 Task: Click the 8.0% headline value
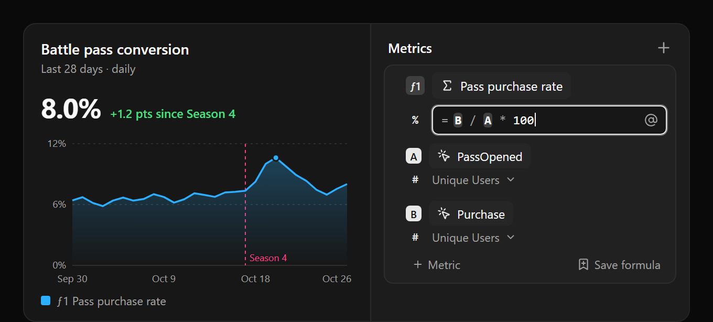tap(71, 110)
